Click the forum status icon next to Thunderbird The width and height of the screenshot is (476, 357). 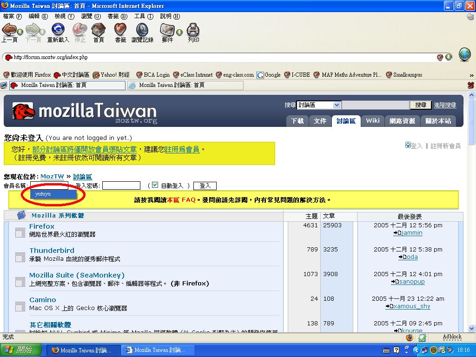[x=20, y=257]
